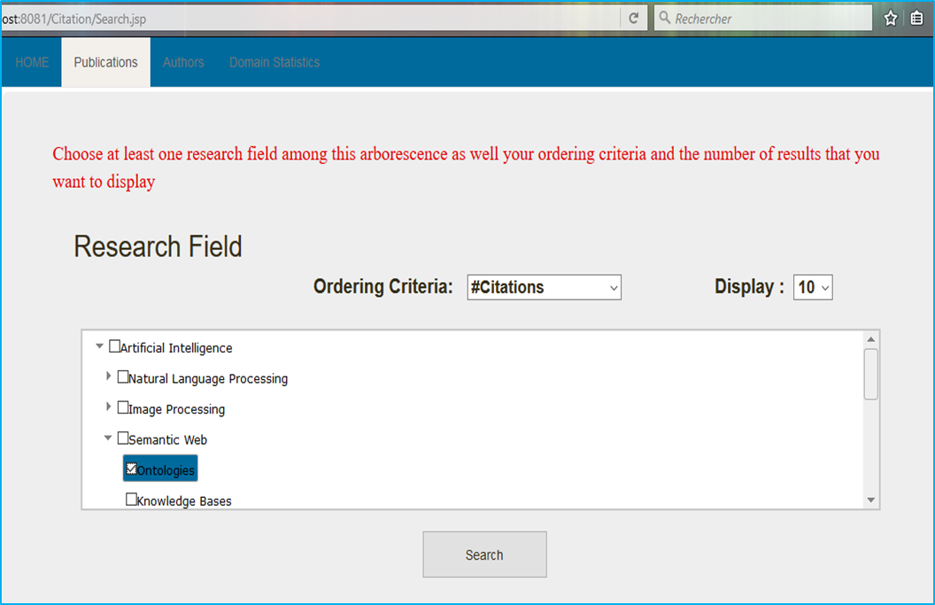
Task: Reload the page with the refresh icon
Action: pos(634,17)
